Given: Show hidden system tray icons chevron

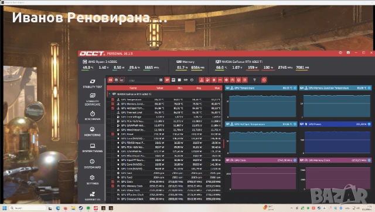Looking at the screenshot, I should tap(291, 208).
